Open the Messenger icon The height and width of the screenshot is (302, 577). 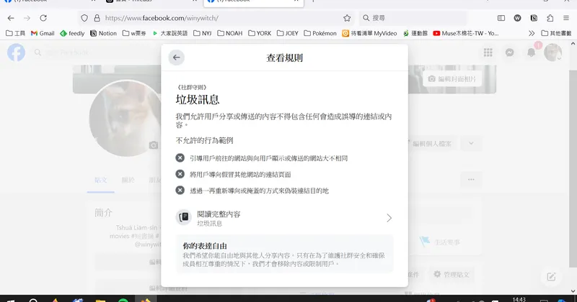[509, 52]
